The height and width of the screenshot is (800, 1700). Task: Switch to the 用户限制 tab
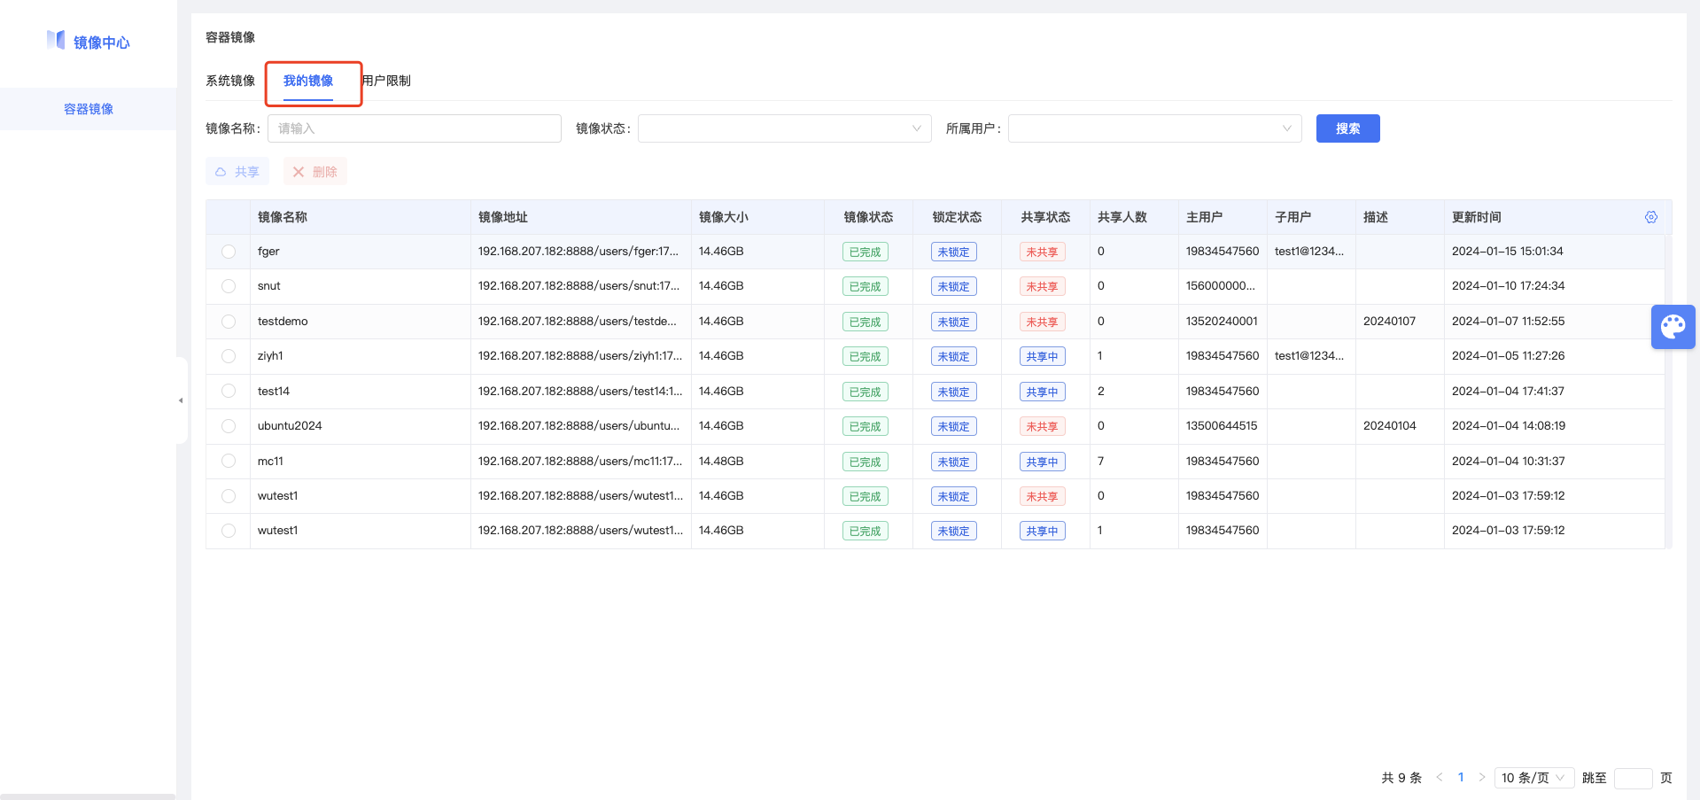(386, 81)
